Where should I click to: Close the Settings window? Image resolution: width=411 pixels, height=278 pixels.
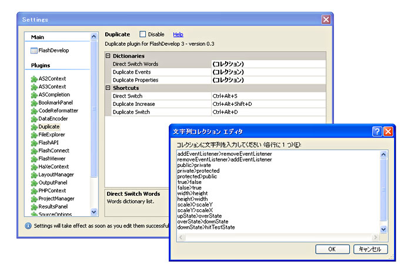point(326,19)
